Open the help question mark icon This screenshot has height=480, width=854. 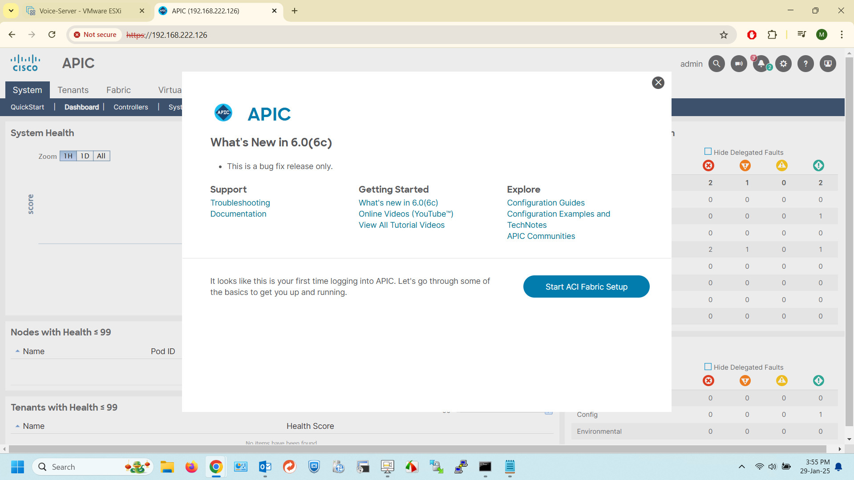(805, 64)
